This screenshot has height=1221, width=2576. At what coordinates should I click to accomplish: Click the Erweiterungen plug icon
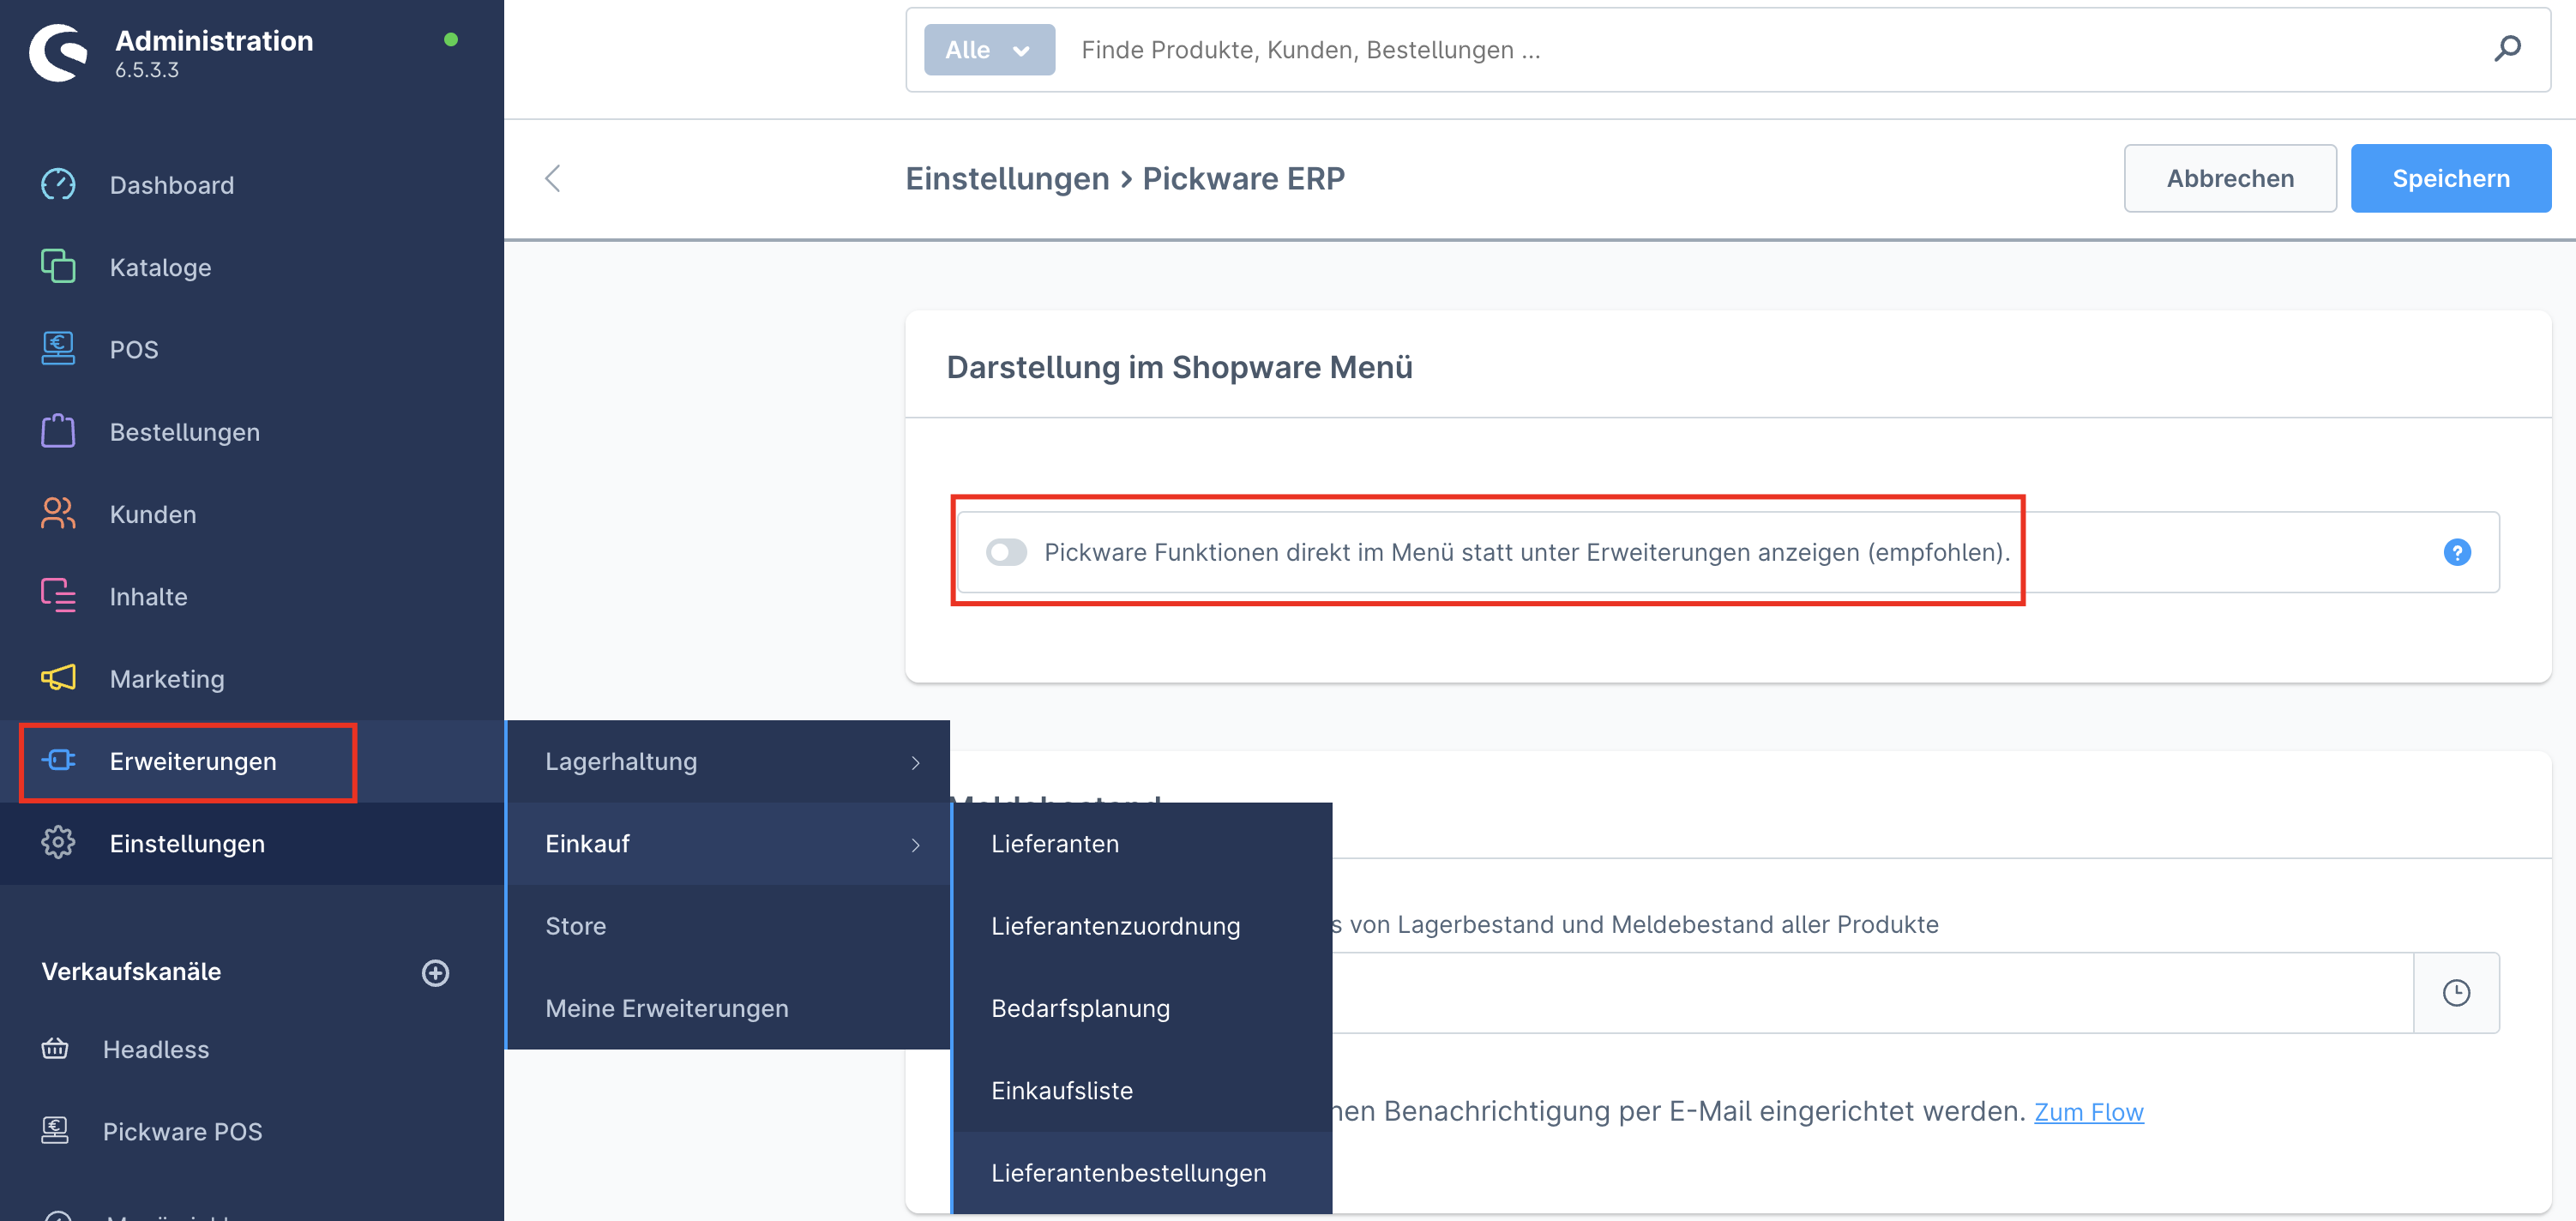[58, 760]
